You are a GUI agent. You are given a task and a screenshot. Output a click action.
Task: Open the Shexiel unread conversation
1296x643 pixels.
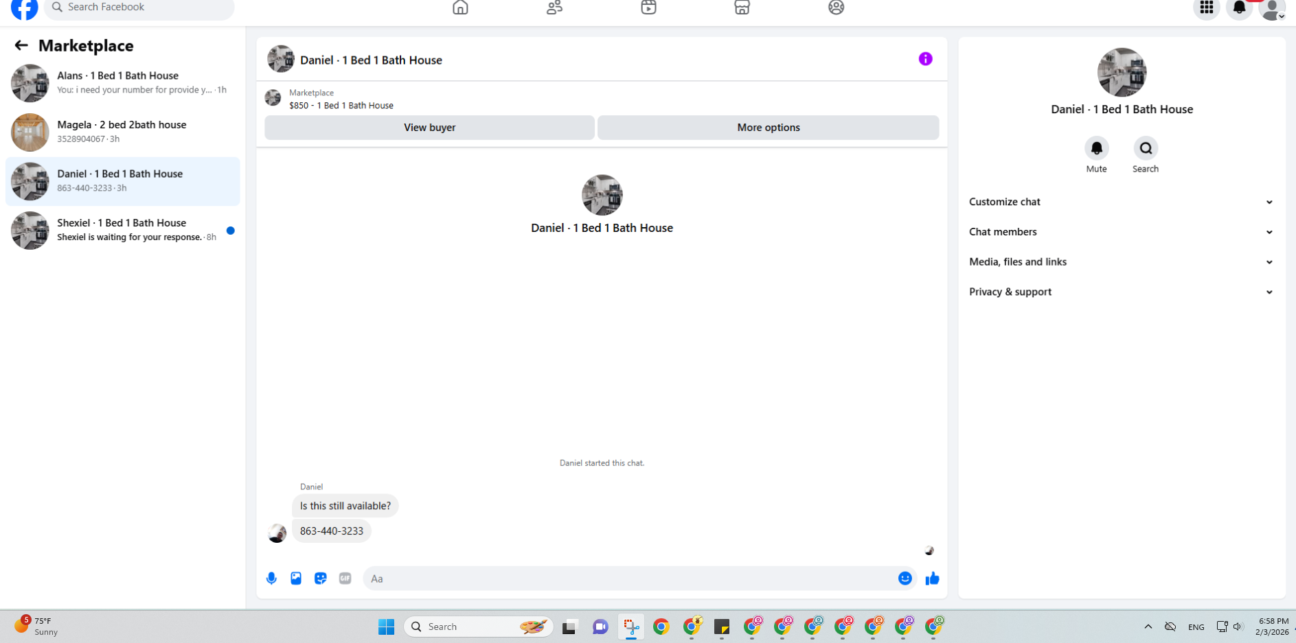(x=123, y=230)
